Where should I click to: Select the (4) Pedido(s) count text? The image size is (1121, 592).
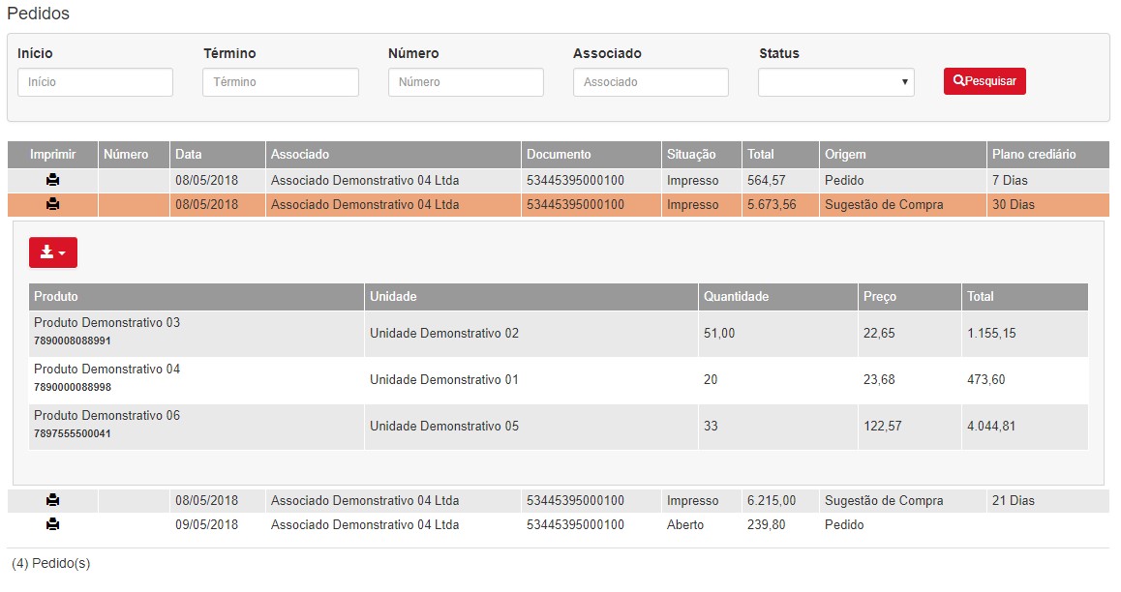(x=50, y=563)
